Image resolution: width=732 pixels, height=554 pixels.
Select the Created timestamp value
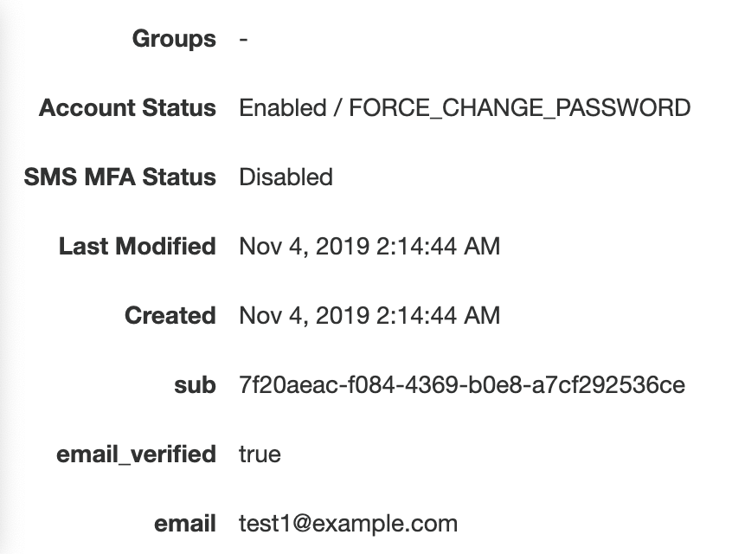(369, 316)
